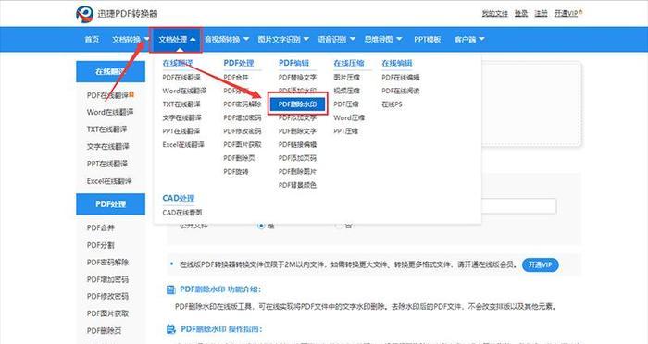Go to 首页 in the navigation bar
648x344 pixels.
coord(92,39)
